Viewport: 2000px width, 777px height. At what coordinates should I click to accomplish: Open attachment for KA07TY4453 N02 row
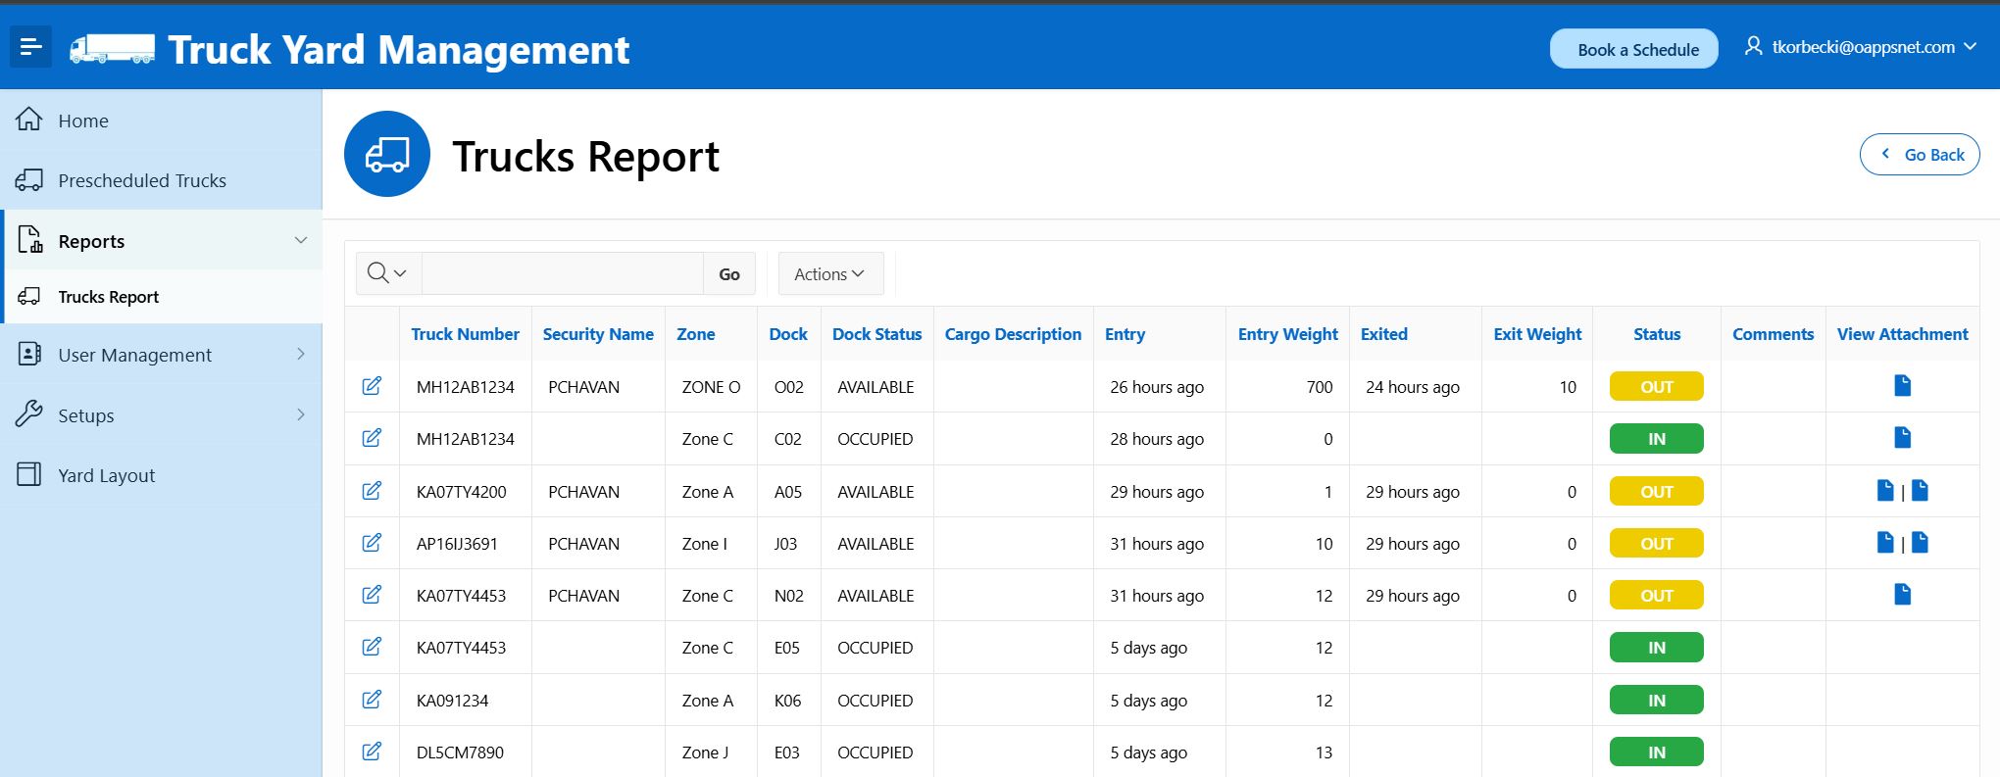(1902, 595)
